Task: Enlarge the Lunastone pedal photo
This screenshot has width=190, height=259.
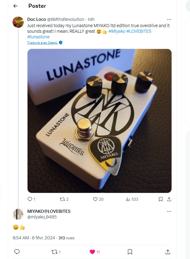Action: [100, 121]
